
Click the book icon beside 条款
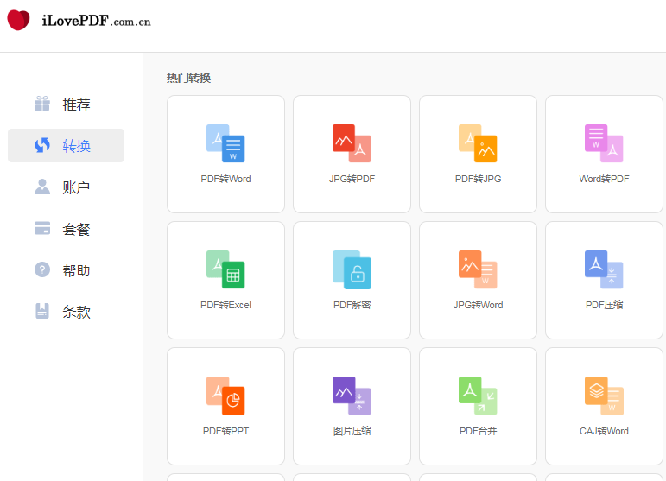pos(42,311)
